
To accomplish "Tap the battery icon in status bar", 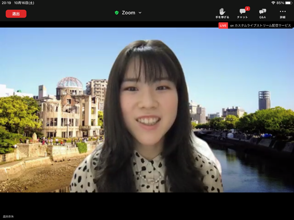I will point(289,3).
